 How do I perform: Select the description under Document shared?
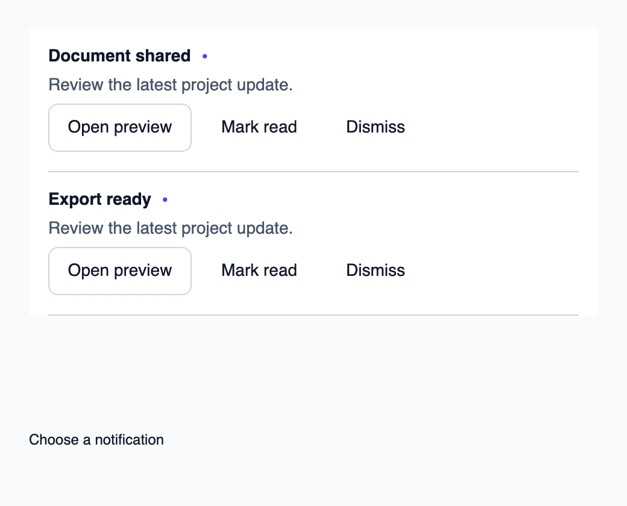click(171, 85)
